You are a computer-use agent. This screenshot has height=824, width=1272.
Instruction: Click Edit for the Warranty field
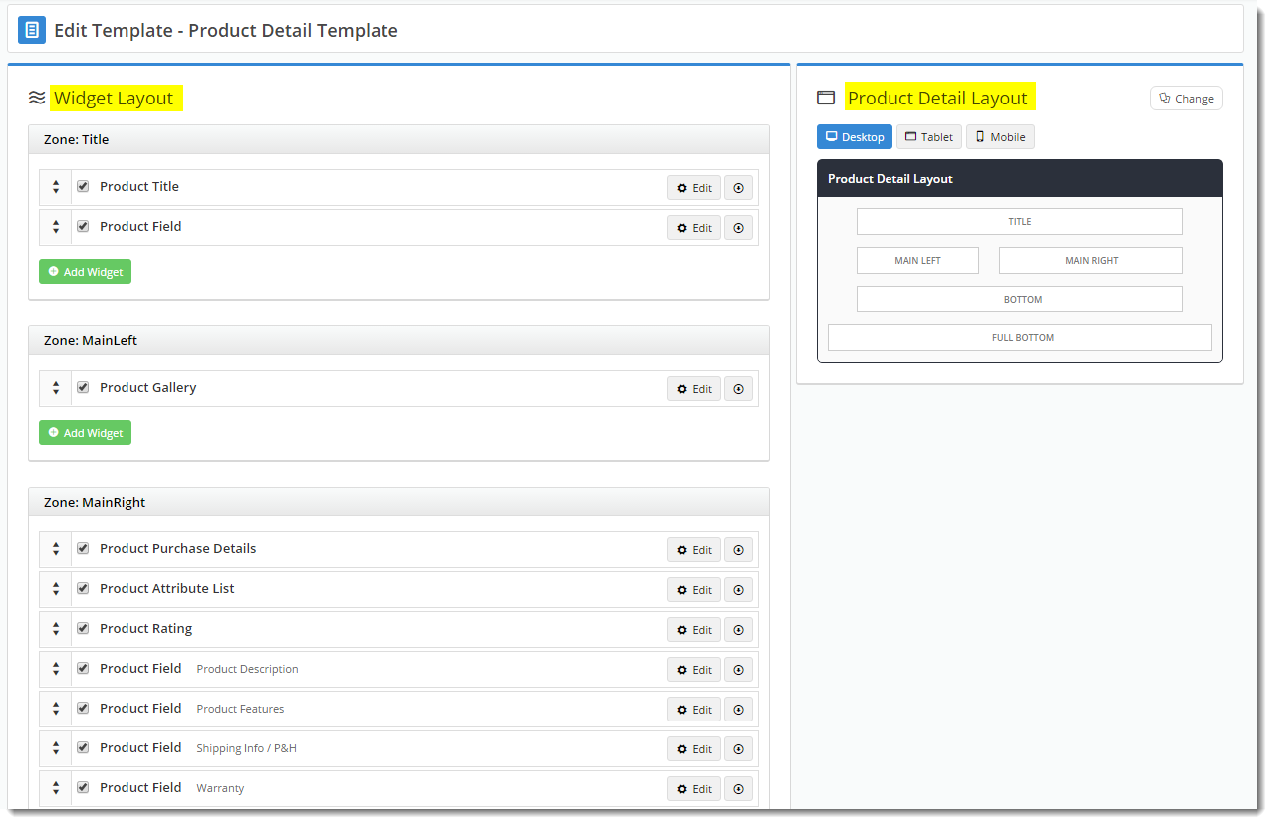pos(694,789)
